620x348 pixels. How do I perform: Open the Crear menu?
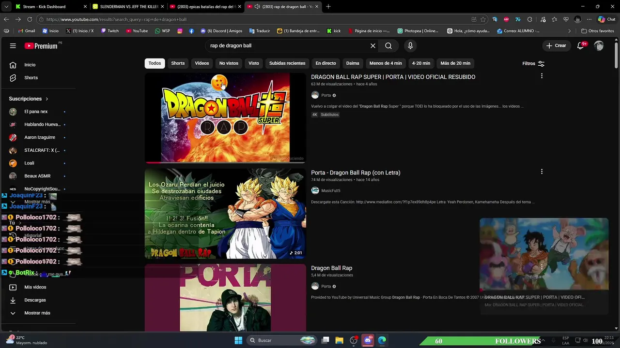556,46
